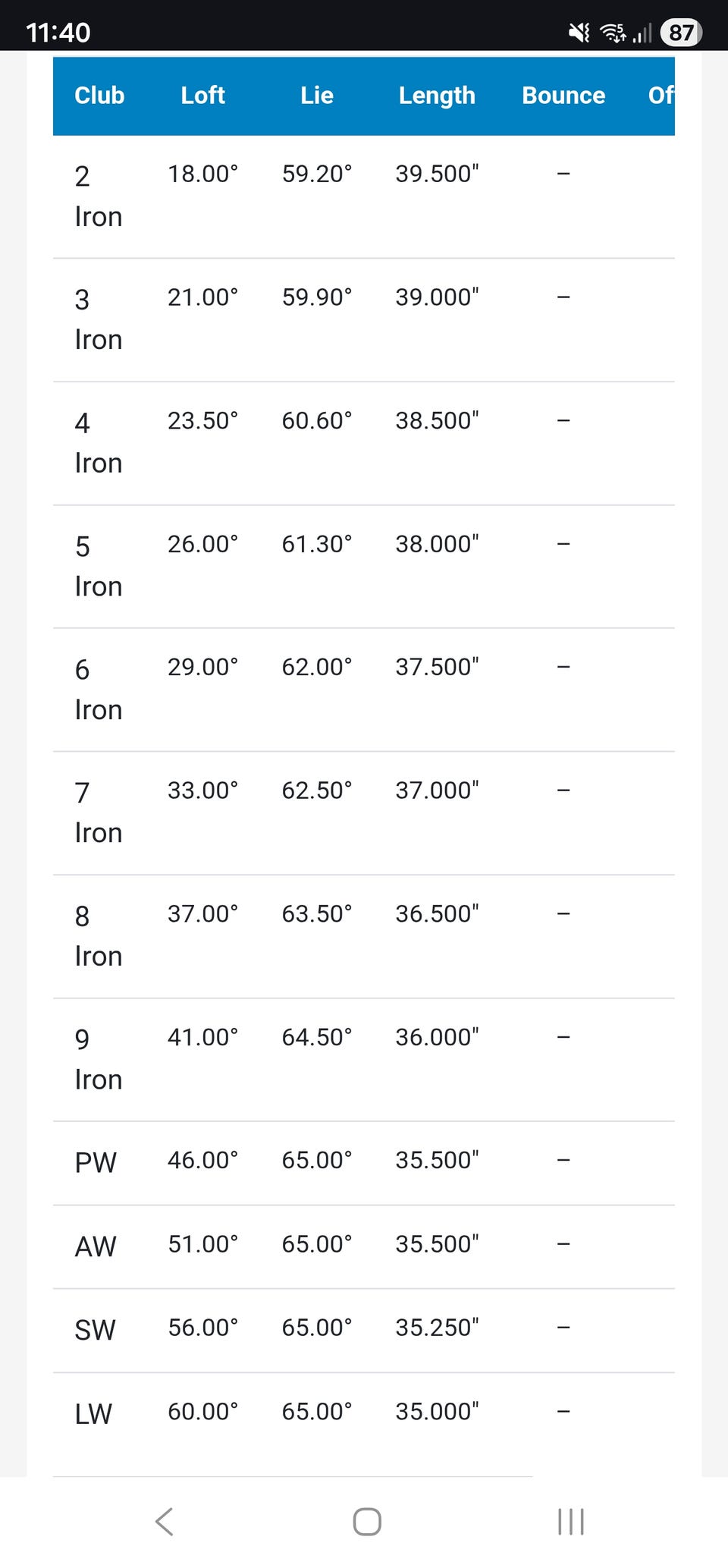Image resolution: width=728 pixels, height=1562 pixels.
Task: Select the 5 Iron length value 38.000"
Action: pyautogui.click(x=437, y=544)
